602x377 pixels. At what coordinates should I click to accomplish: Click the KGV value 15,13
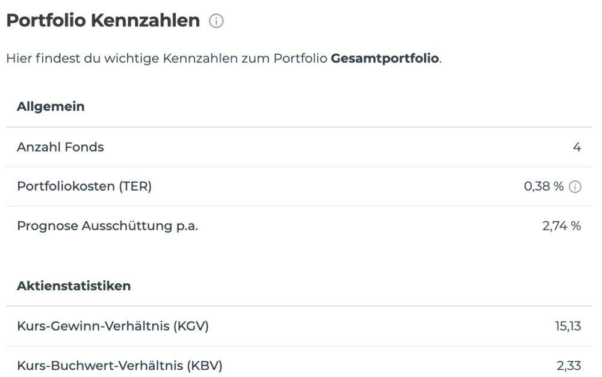click(x=568, y=326)
